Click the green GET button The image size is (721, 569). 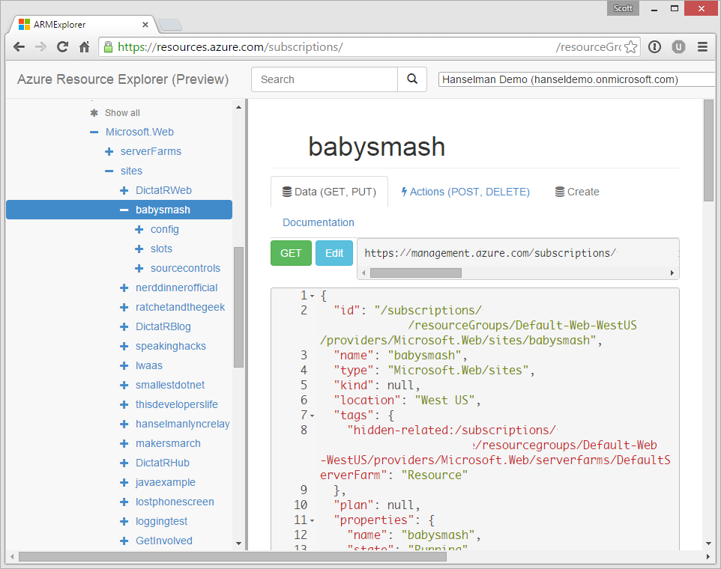(291, 253)
